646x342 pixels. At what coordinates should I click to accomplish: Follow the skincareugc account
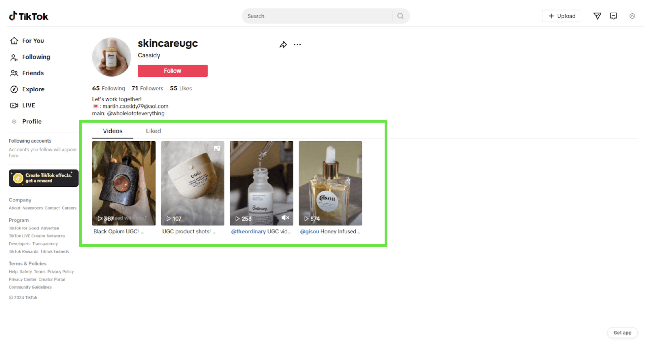coord(173,71)
